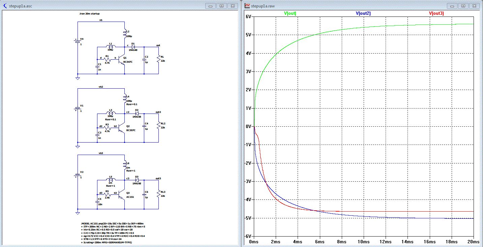Screen dimensions: 483x247
Task: Click the blue V(out2) trace label
Action: pyautogui.click(x=363, y=13)
